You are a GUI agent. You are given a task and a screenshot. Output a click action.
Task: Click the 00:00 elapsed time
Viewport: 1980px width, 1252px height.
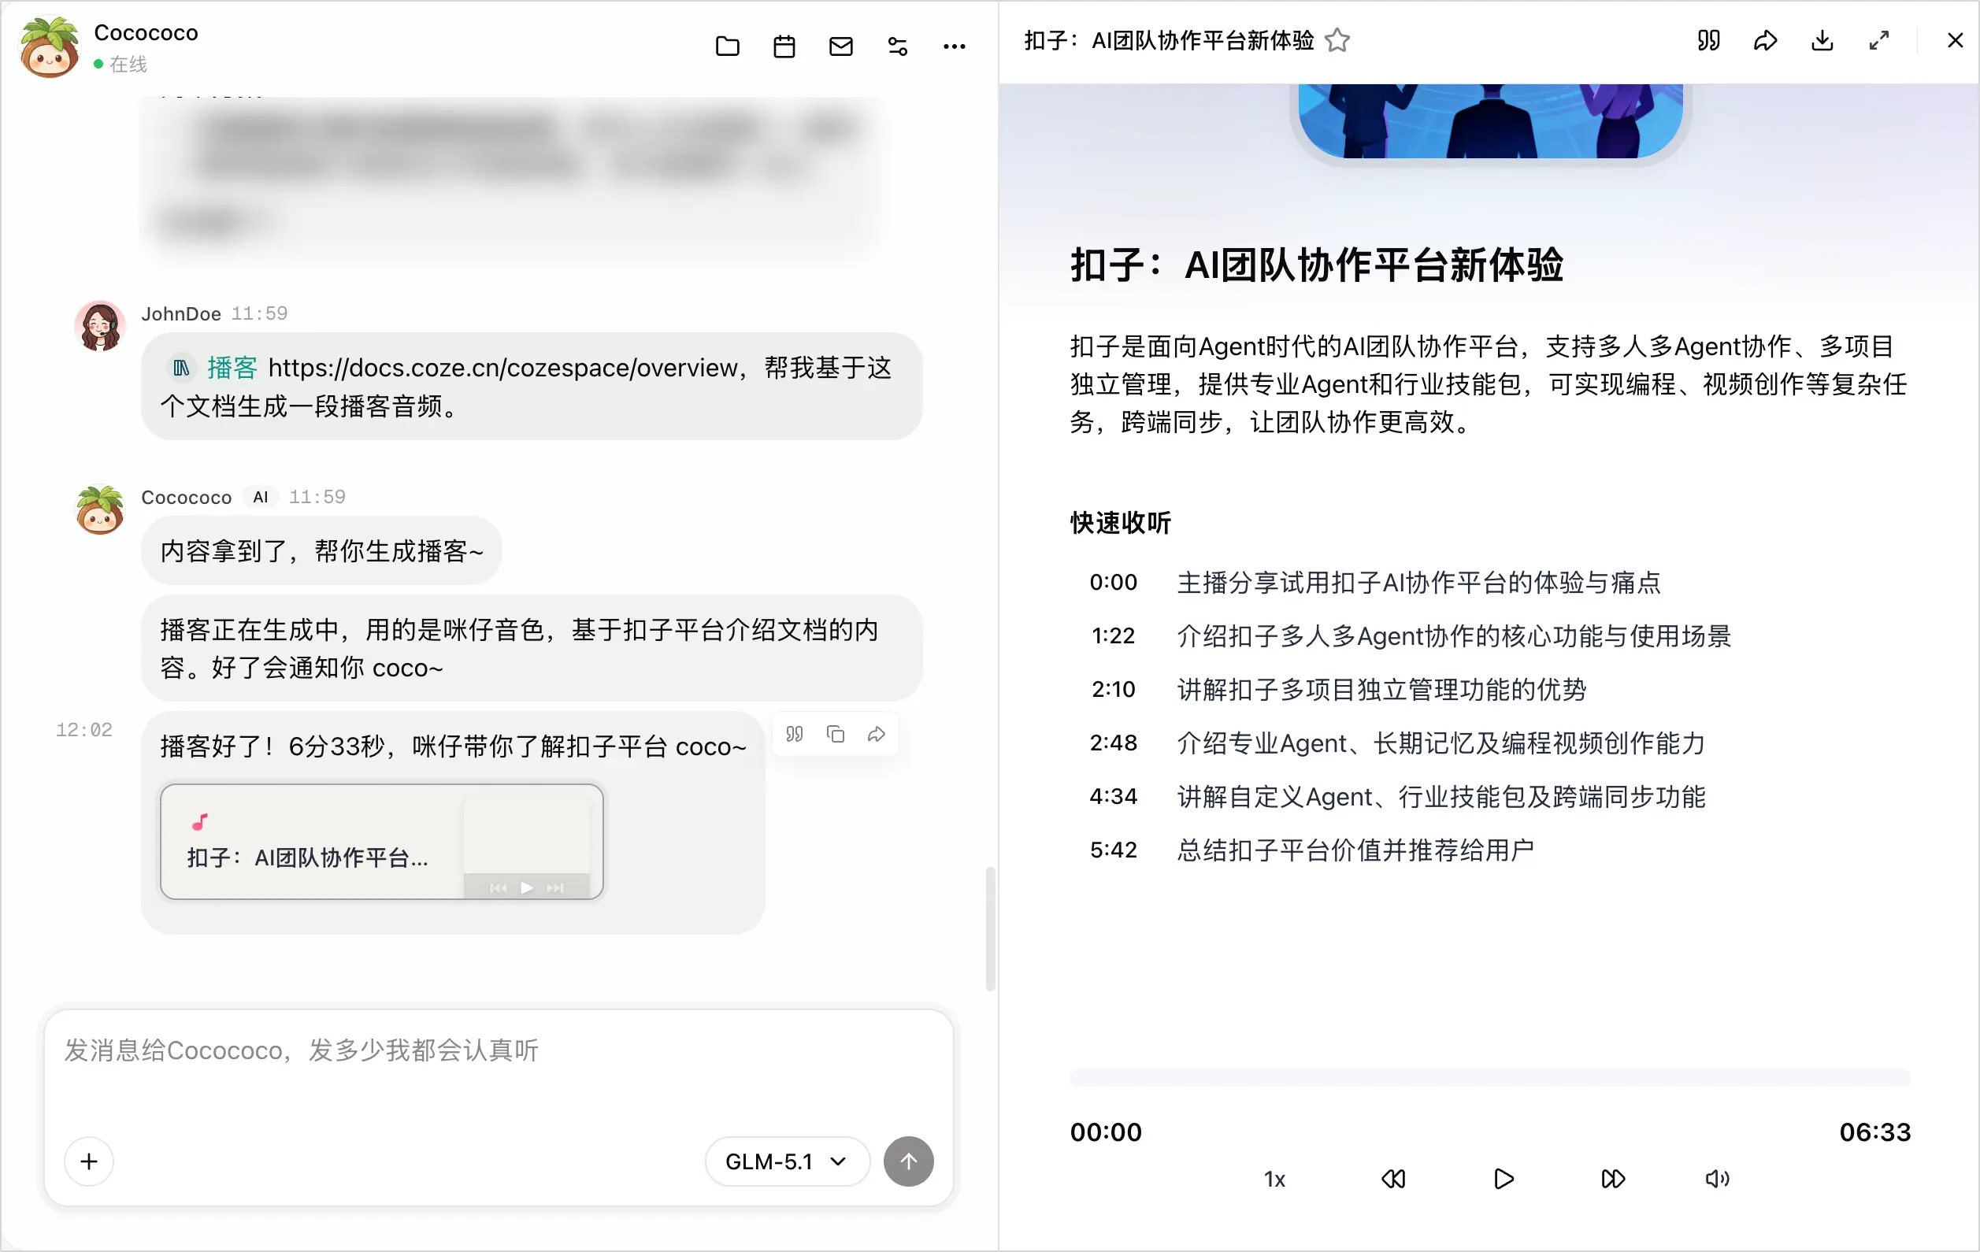click(1106, 1132)
